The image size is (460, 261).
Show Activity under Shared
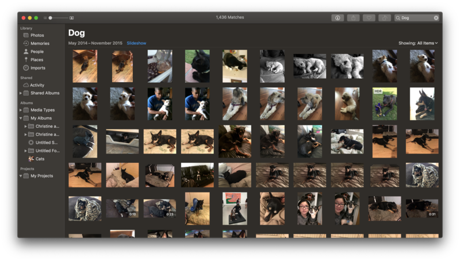(37, 85)
